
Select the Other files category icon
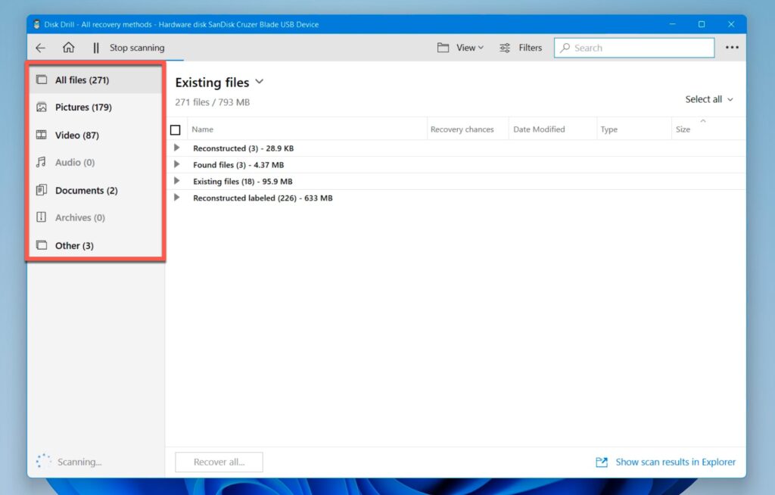coord(41,245)
